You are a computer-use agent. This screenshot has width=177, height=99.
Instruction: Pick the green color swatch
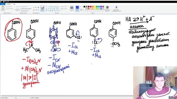pyautogui.click(x=97, y=7)
